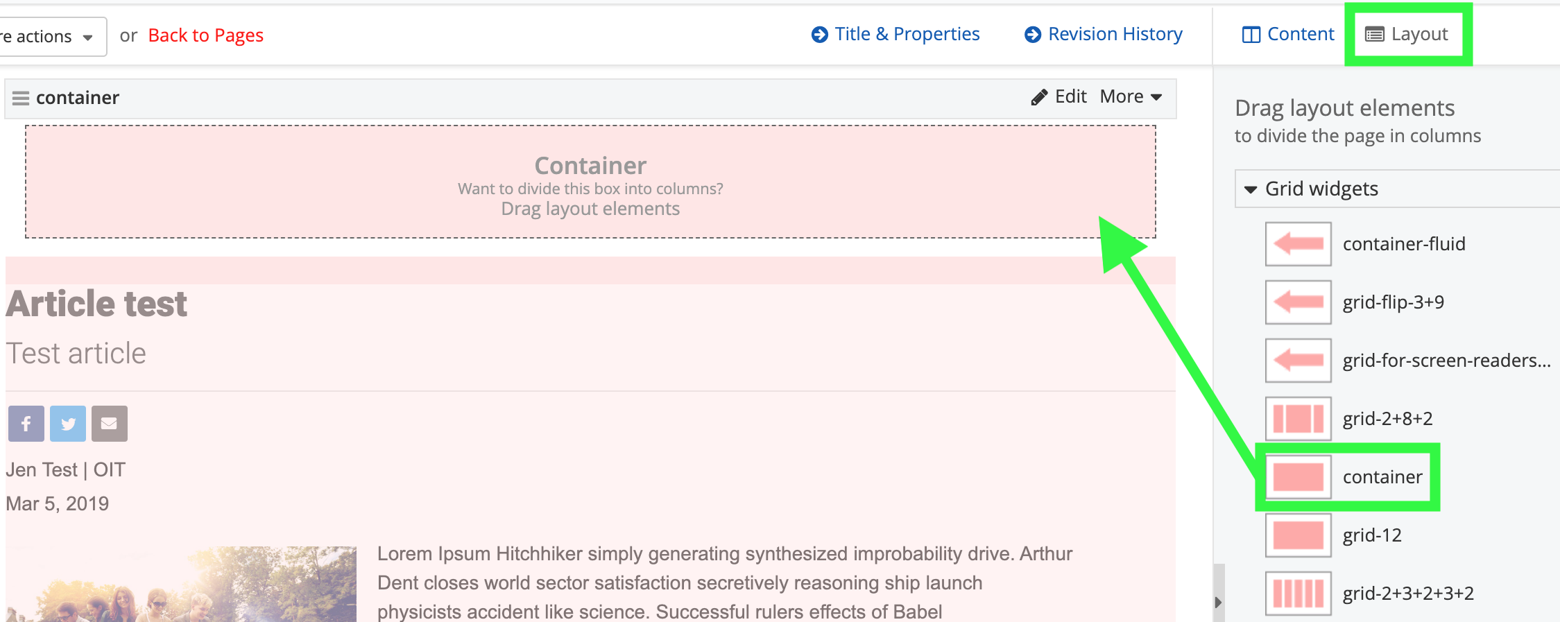Click the container widget icon
Image resolution: width=1560 pixels, height=622 pixels.
pos(1298,477)
